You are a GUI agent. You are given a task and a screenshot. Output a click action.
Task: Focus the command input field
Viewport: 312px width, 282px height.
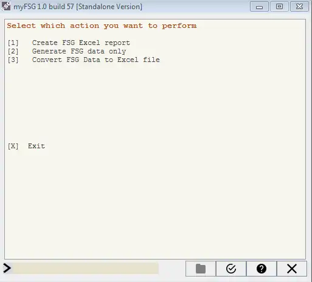tap(85, 268)
